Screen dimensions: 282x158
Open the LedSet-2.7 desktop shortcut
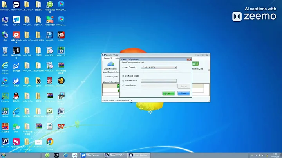click(x=61, y=52)
